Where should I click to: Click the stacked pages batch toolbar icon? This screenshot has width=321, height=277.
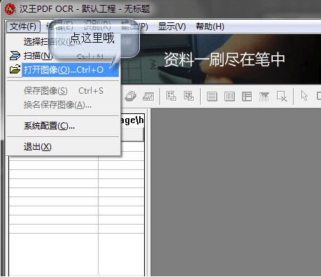coord(131,96)
